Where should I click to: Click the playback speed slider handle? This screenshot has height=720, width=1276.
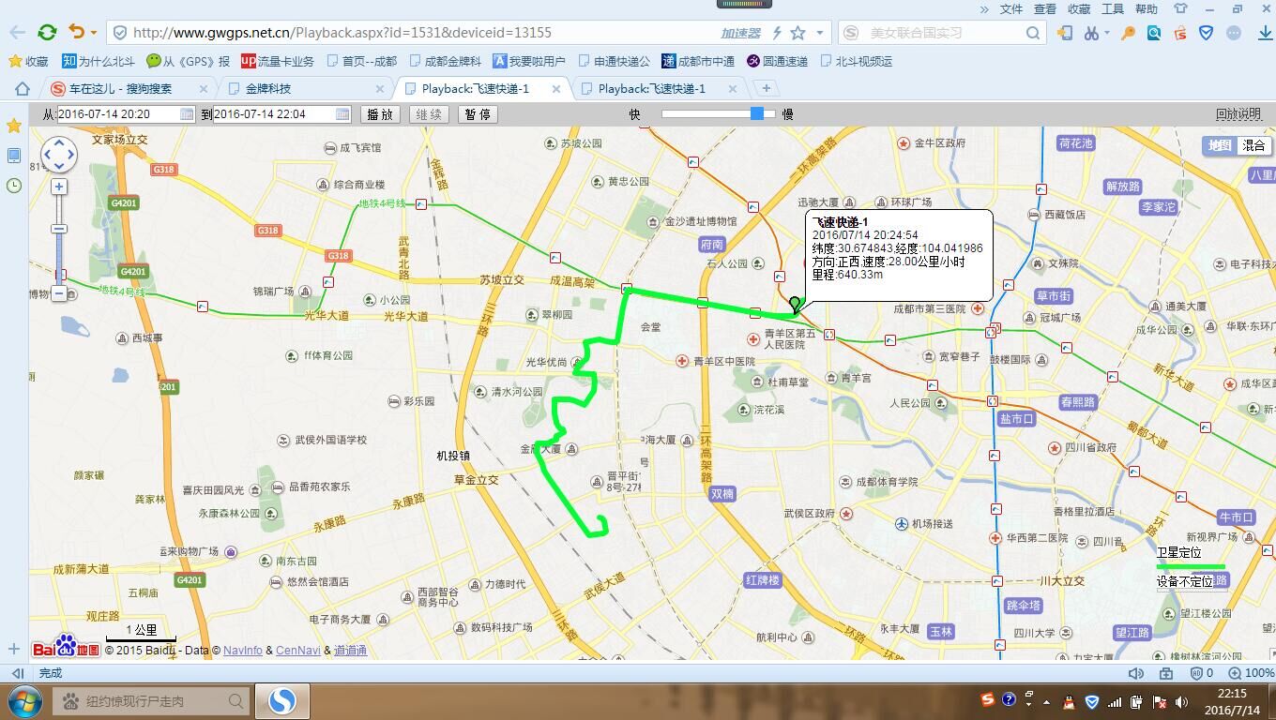(756, 113)
